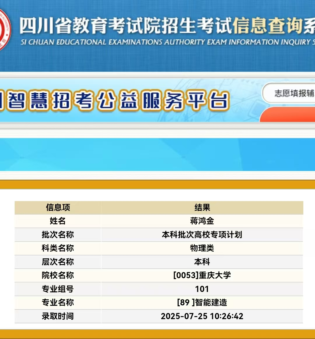Viewport: 315px width, 339px height.
Task: Click the 专业组号 label cell
Action: click(58, 289)
